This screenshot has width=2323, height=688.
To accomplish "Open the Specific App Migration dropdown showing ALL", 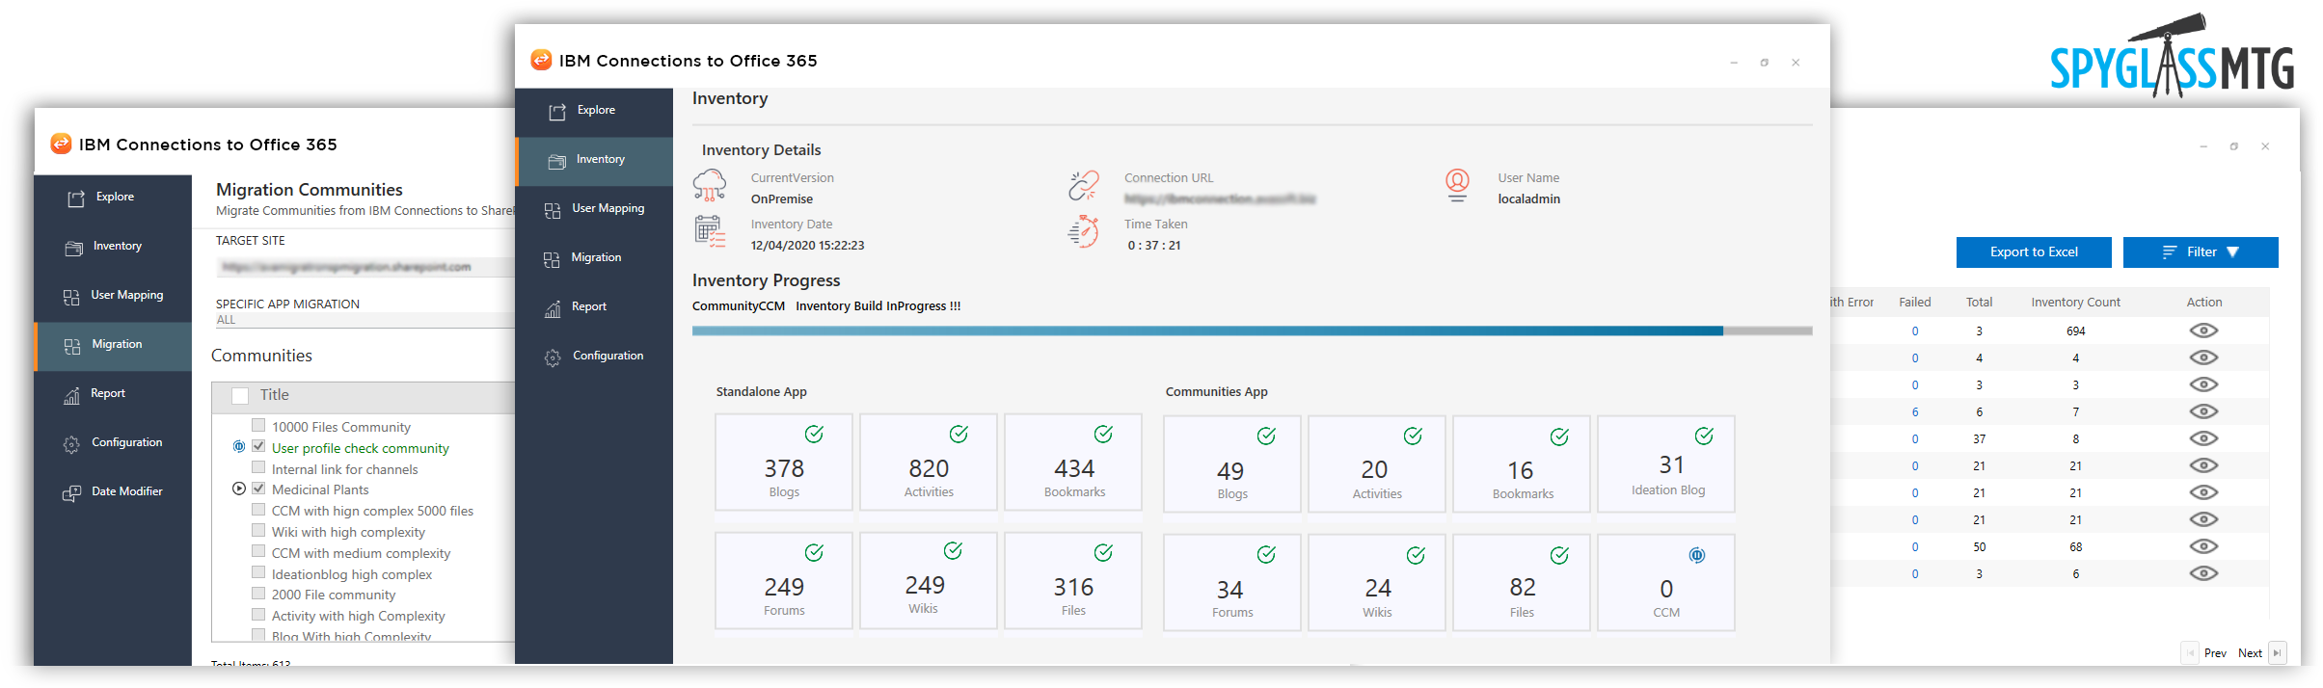I will pos(365,320).
